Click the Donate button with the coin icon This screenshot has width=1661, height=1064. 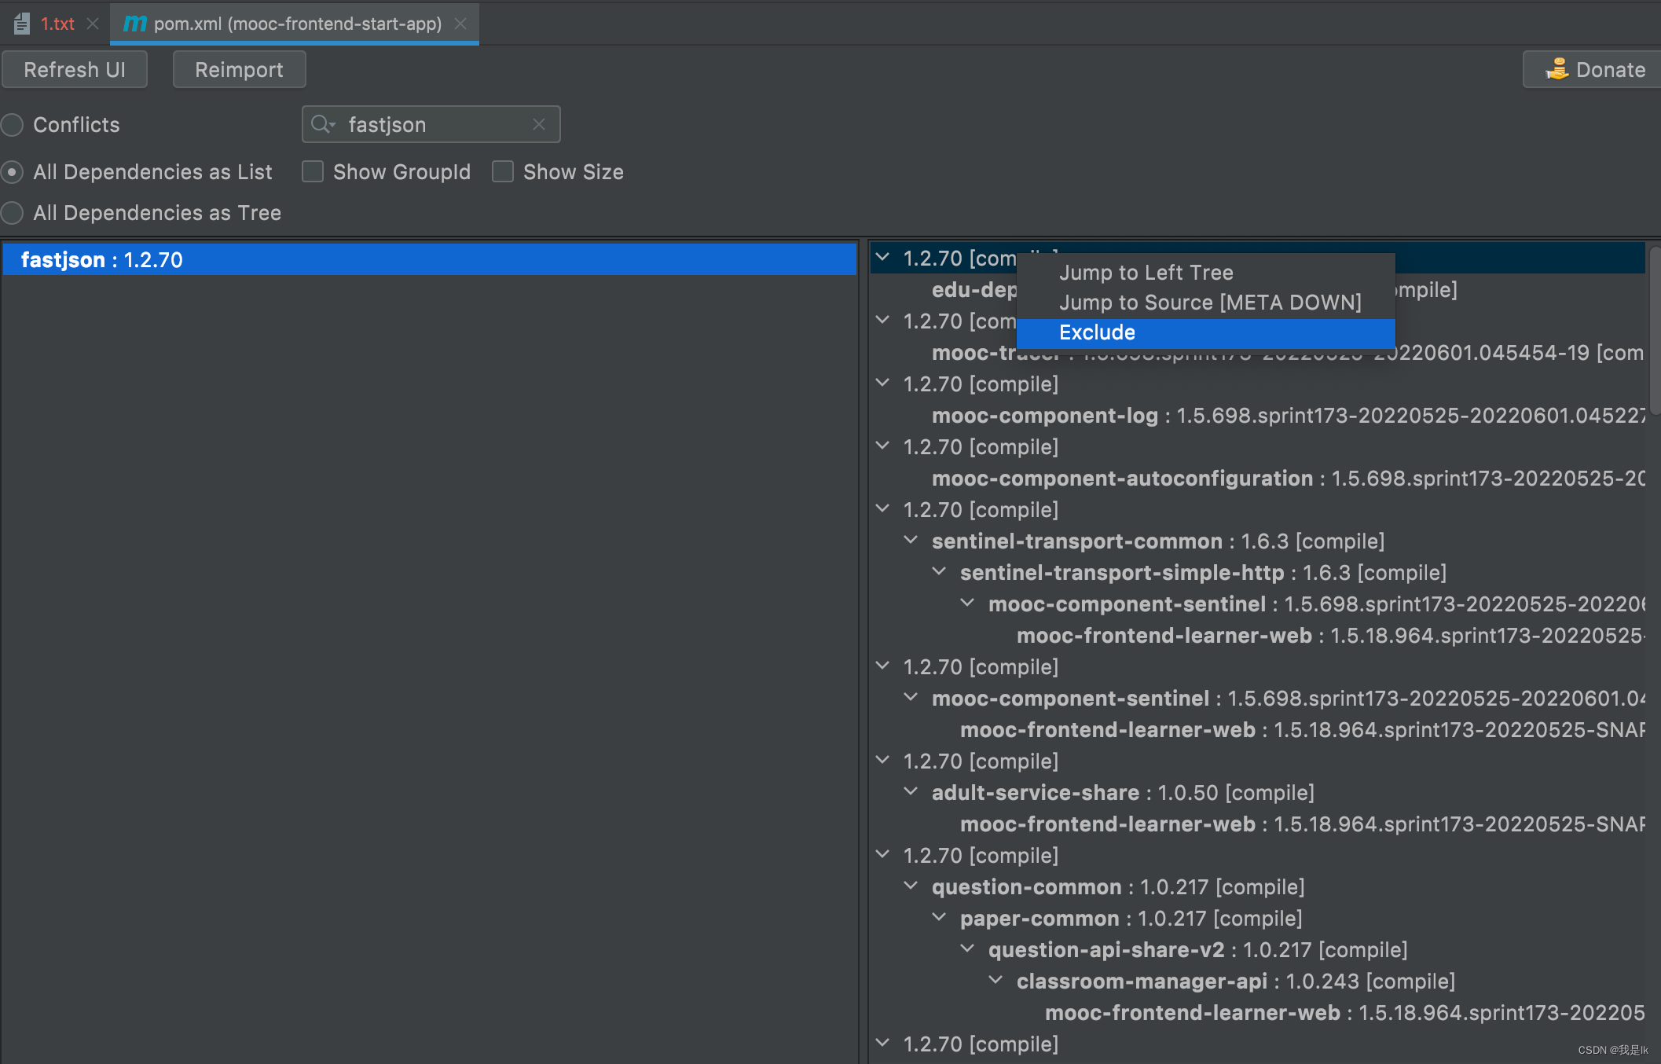1595,69
